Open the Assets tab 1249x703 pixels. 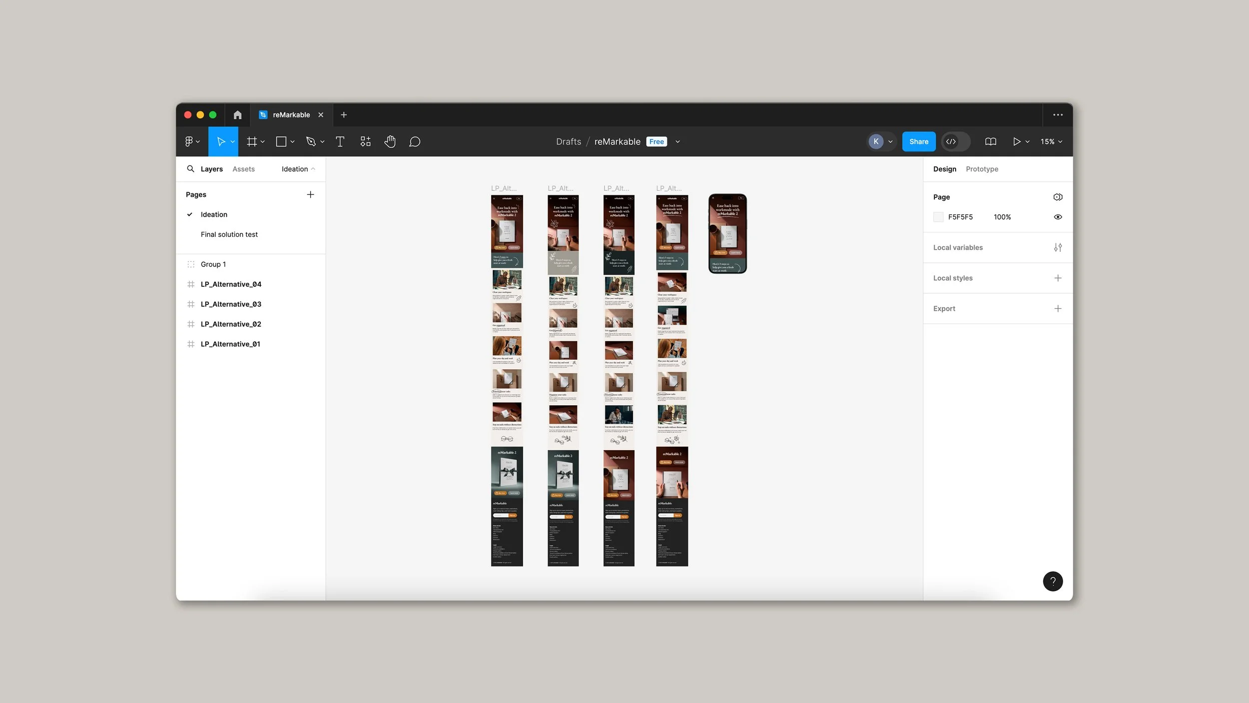point(243,169)
